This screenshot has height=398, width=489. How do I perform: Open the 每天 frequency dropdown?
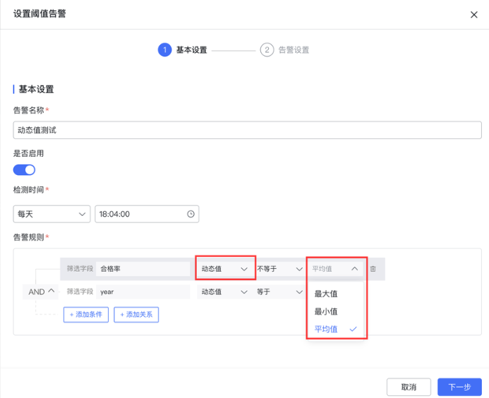pos(52,214)
